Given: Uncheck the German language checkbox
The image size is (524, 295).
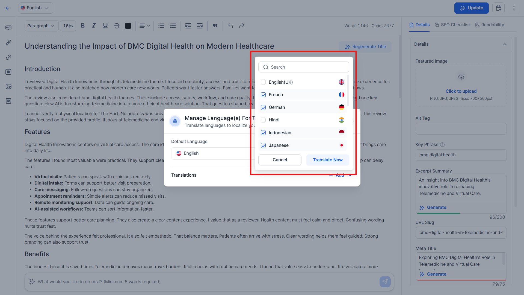Looking at the screenshot, I should pos(263,107).
